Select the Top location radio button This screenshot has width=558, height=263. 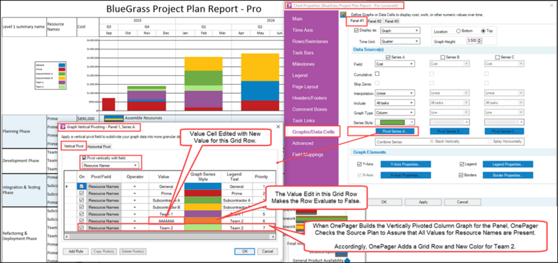pos(483,31)
